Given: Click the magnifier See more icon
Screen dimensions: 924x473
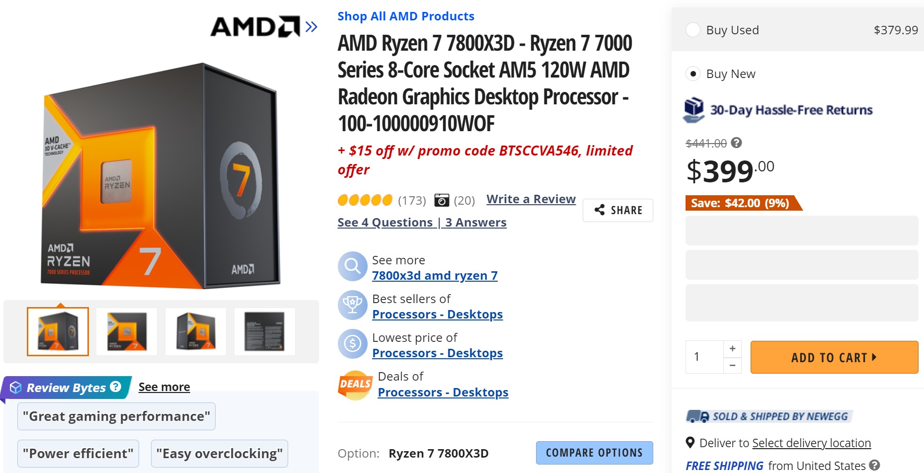Looking at the screenshot, I should 352,266.
